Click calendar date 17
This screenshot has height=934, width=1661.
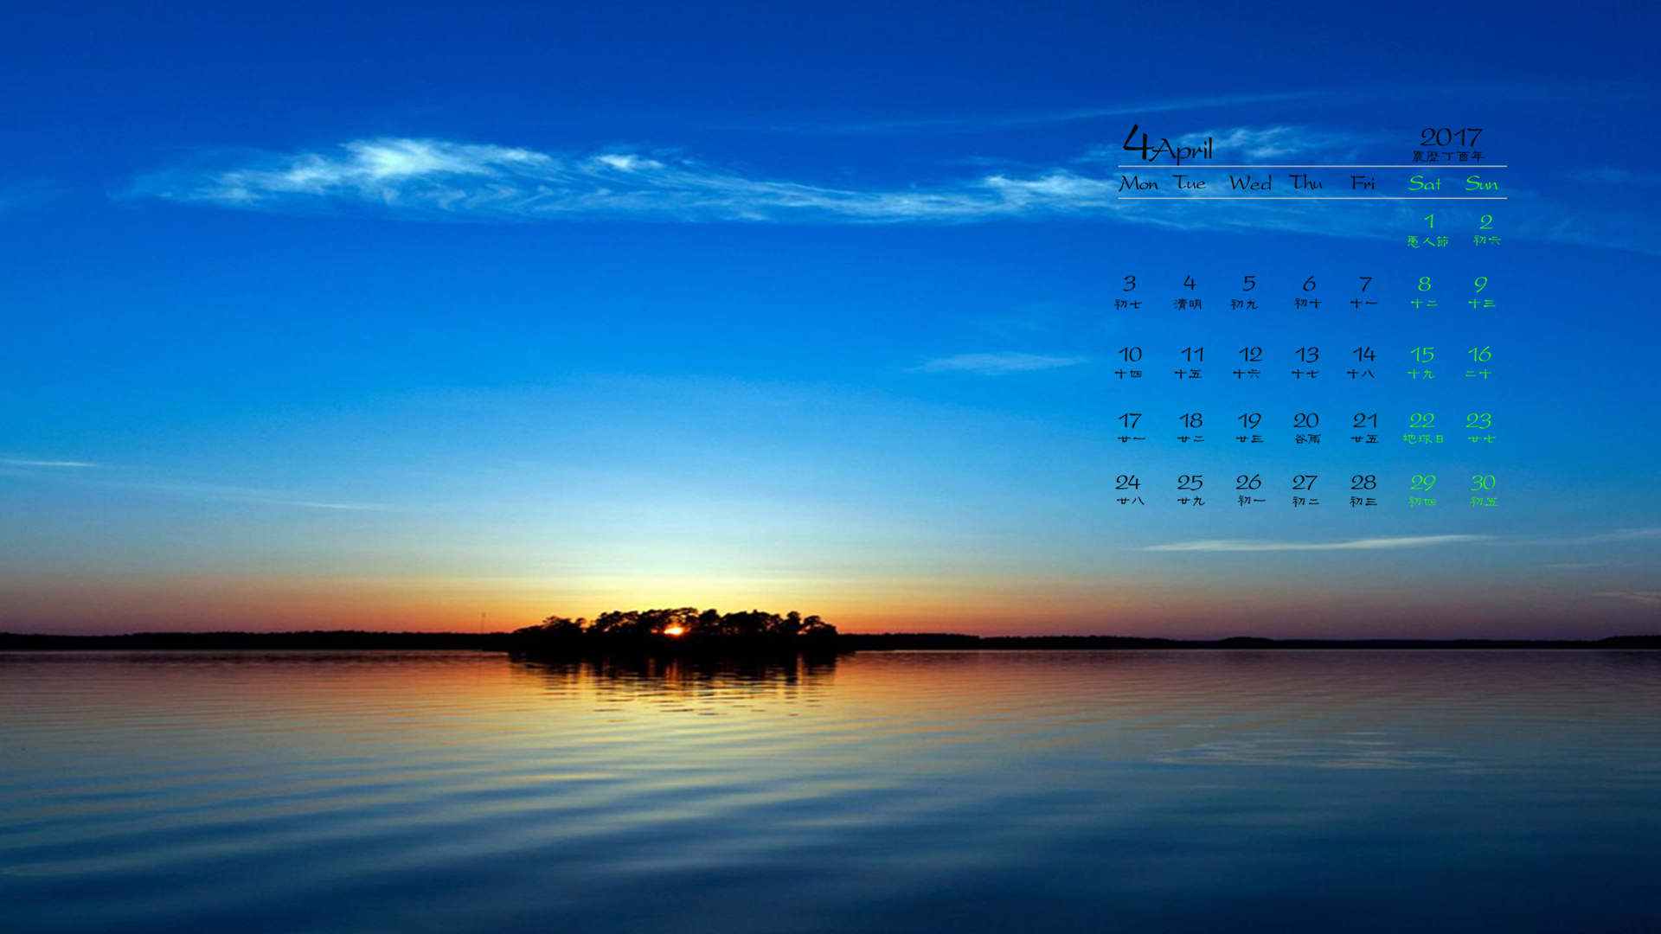tap(1130, 429)
